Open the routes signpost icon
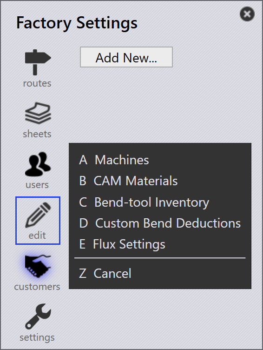 (38, 62)
